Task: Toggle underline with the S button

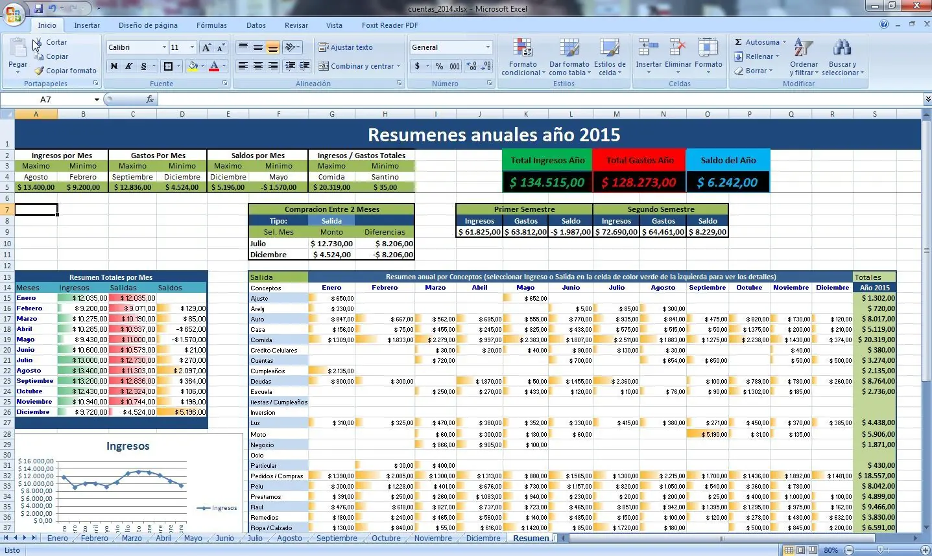Action: pyautogui.click(x=143, y=66)
